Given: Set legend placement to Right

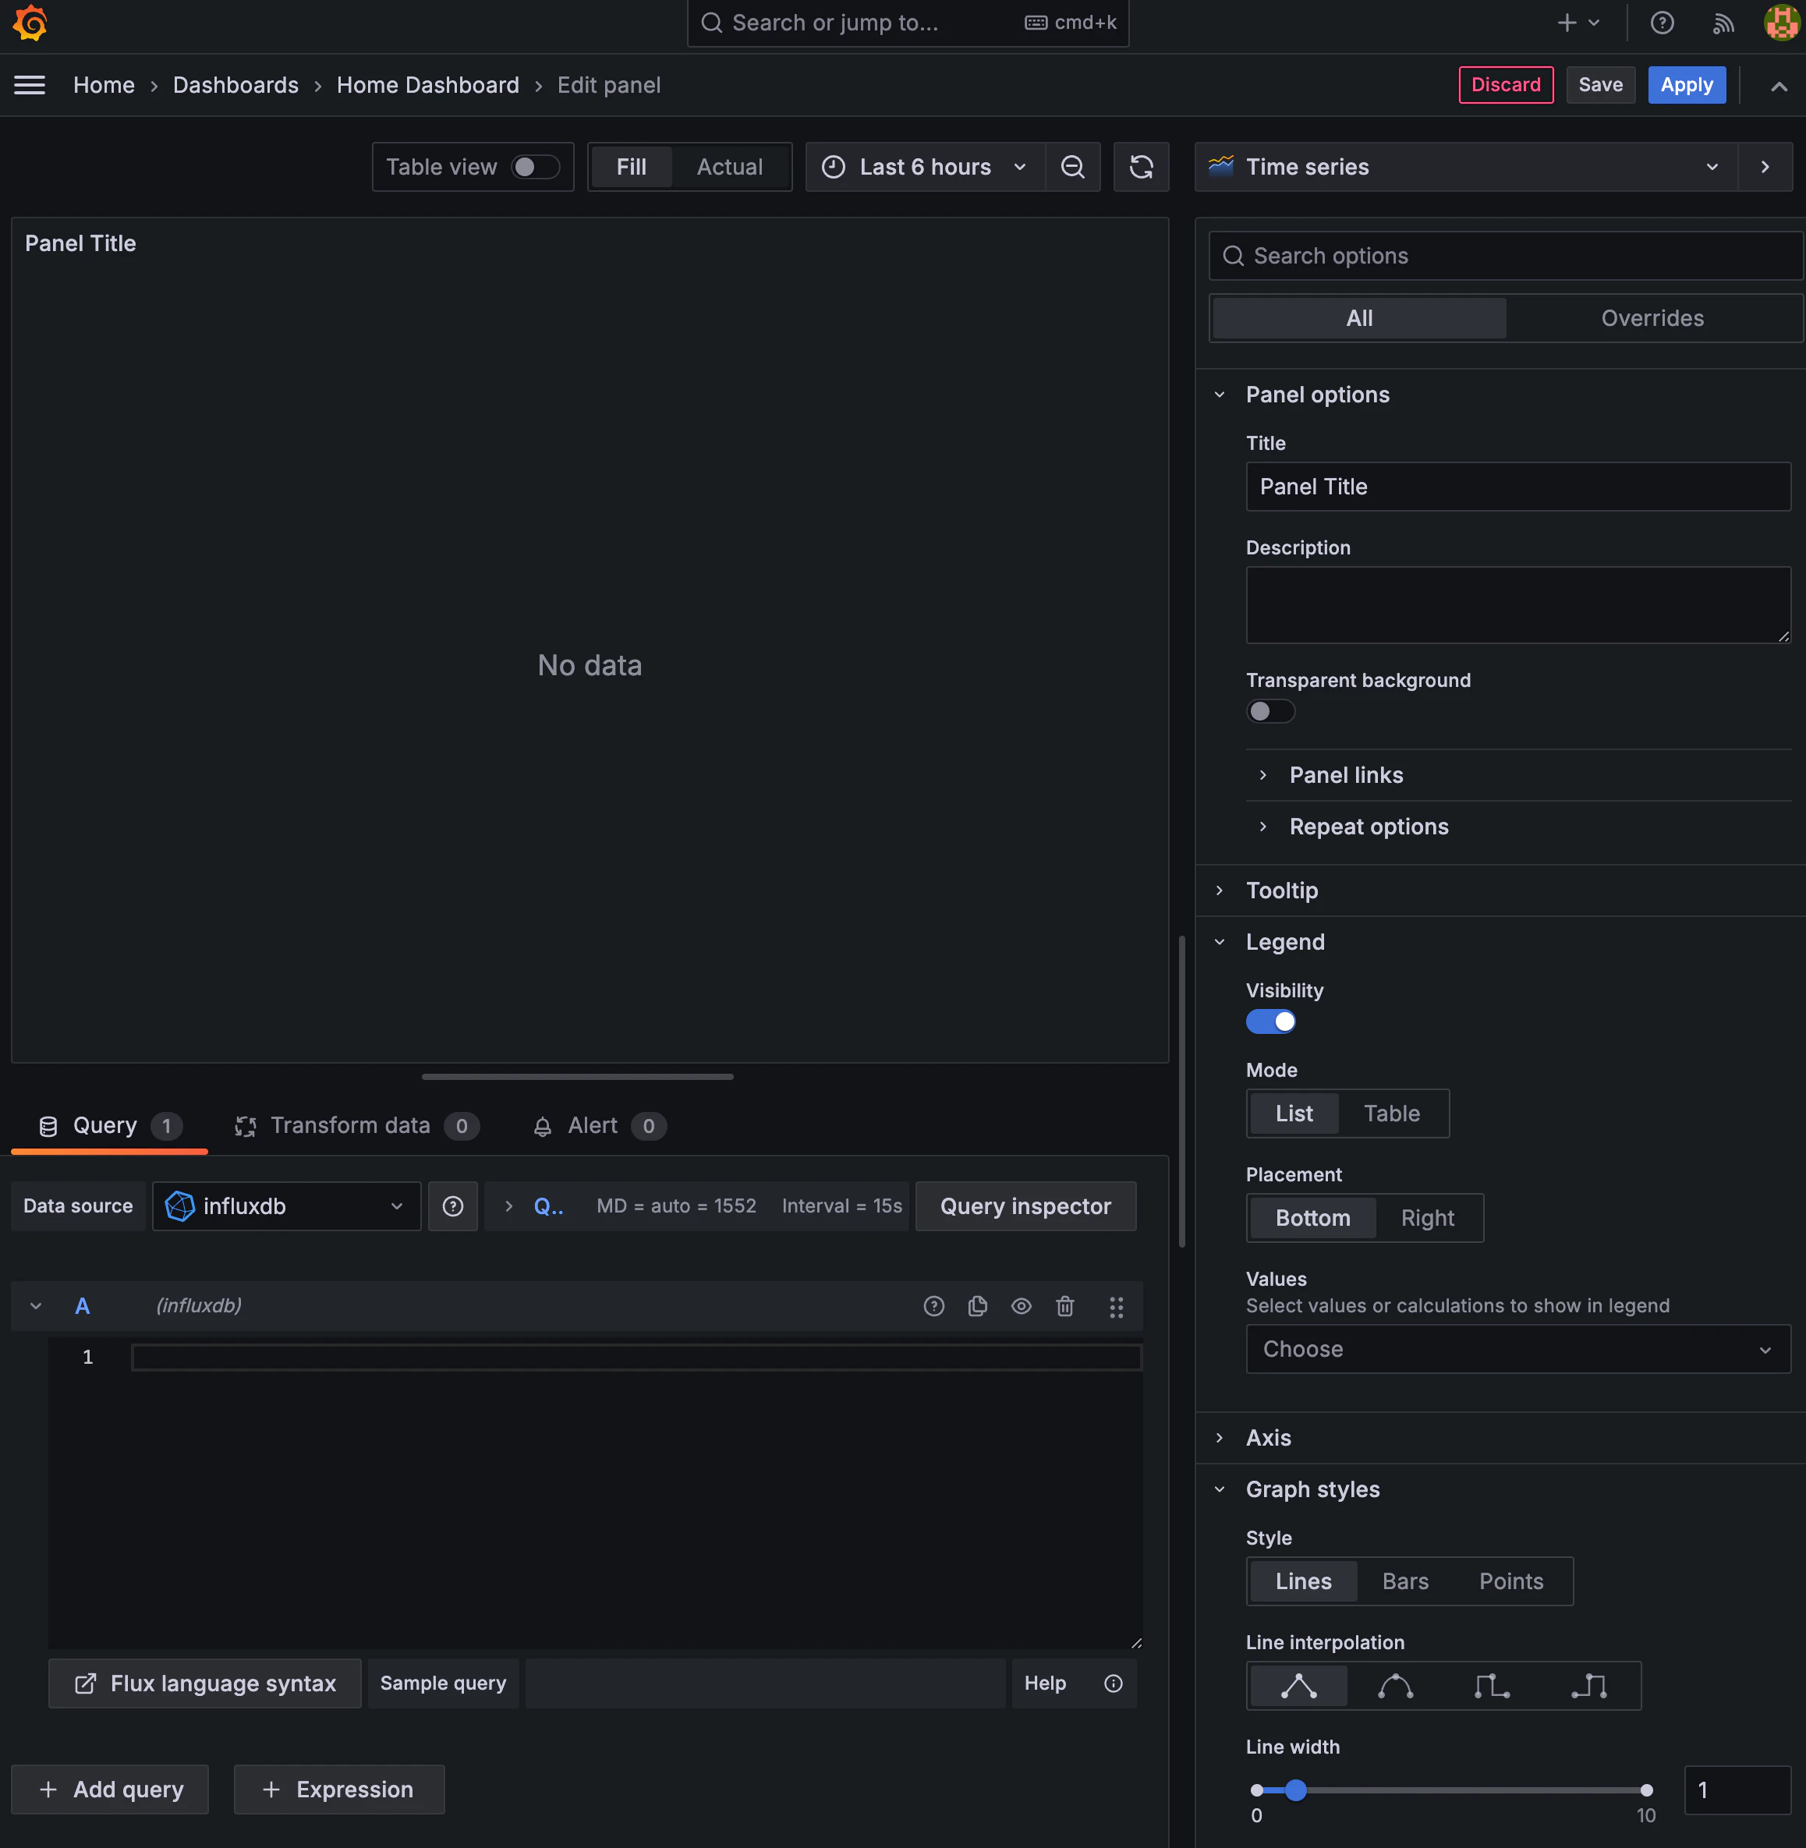Looking at the screenshot, I should pyautogui.click(x=1428, y=1218).
